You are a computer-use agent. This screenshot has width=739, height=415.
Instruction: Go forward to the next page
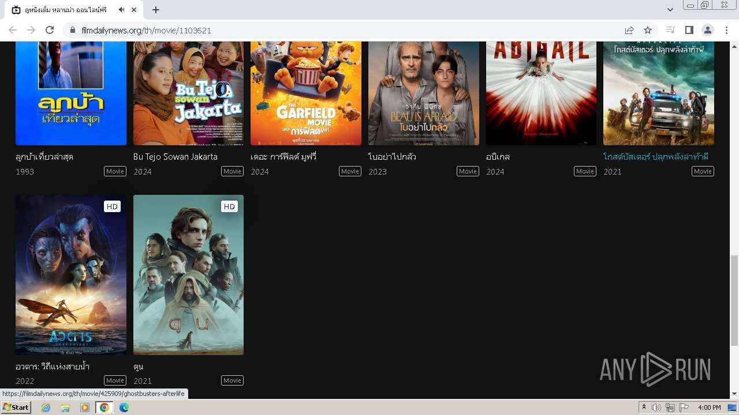(31, 30)
